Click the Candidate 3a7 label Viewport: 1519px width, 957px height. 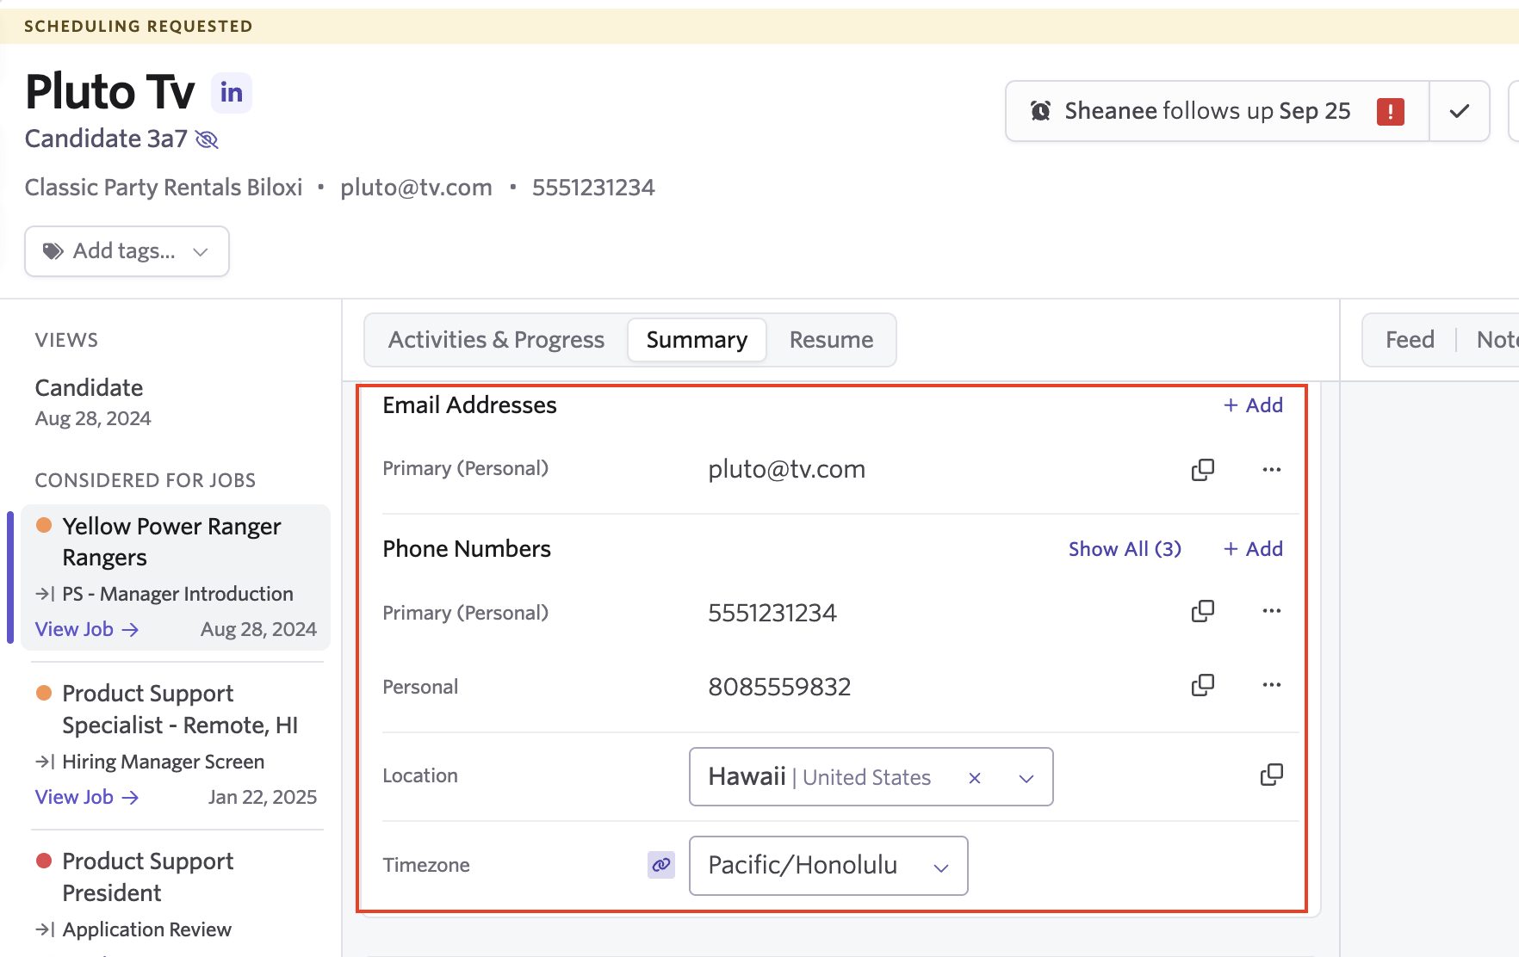pyautogui.click(x=106, y=139)
